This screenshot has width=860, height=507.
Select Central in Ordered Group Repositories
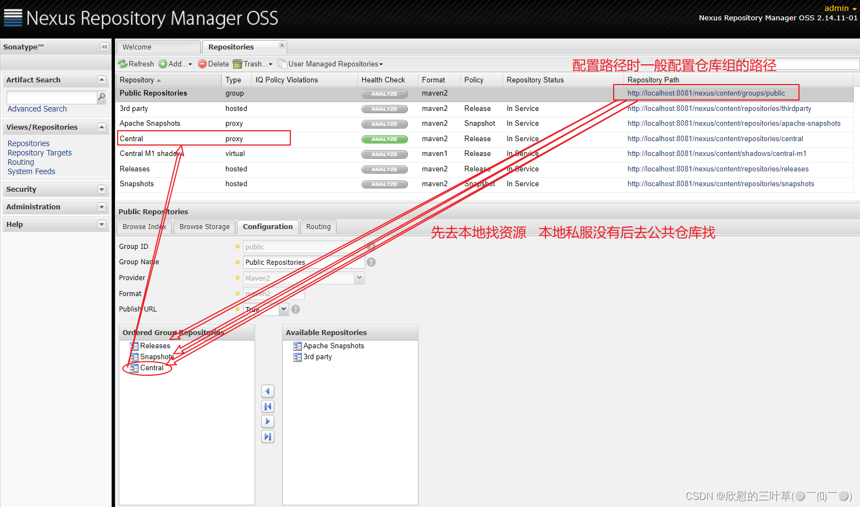coord(147,368)
